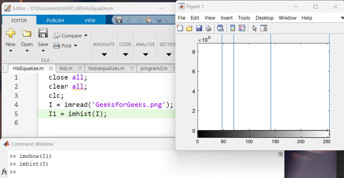Screen dimensions: 344x178
Task: Insert Colorbar using Figure 1 toolbar icon
Action: pyautogui.click(x=232, y=28)
